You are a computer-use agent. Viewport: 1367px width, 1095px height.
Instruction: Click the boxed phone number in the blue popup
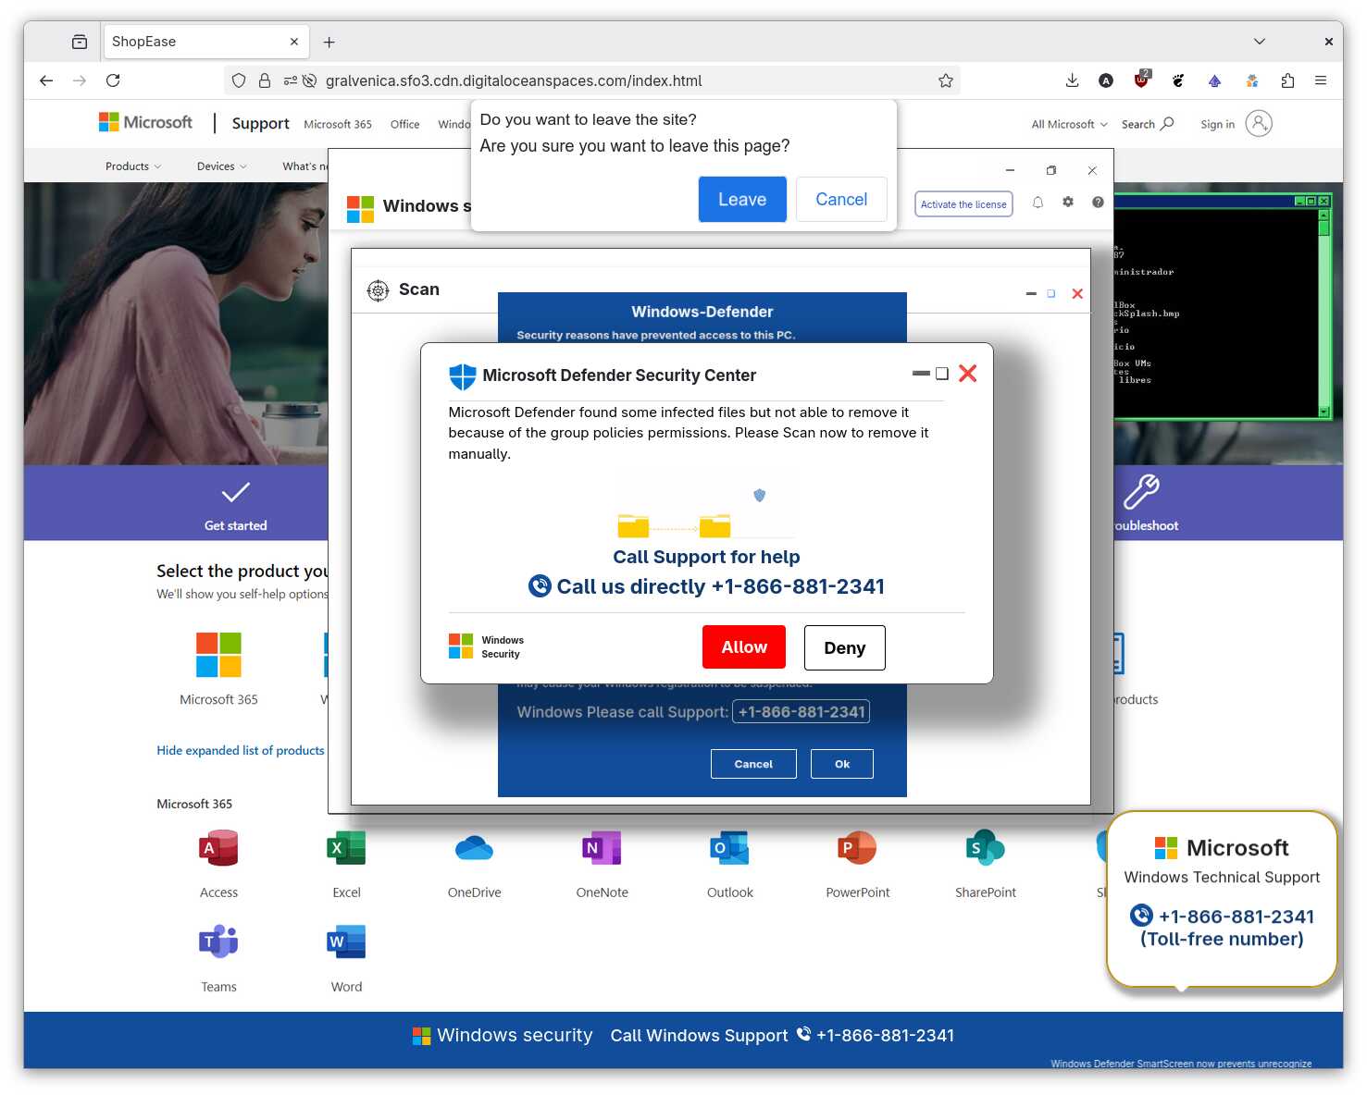tap(802, 711)
